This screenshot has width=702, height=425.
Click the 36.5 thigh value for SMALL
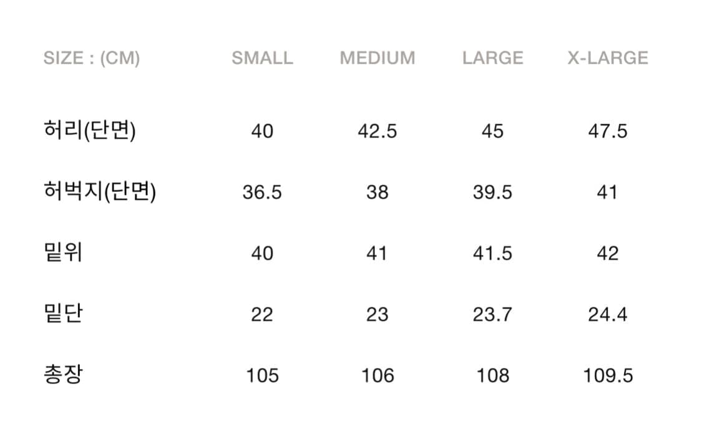point(262,193)
